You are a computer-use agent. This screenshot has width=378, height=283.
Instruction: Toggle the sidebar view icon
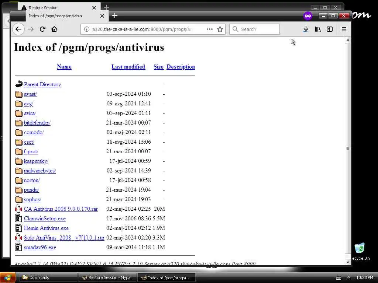pos(330,29)
